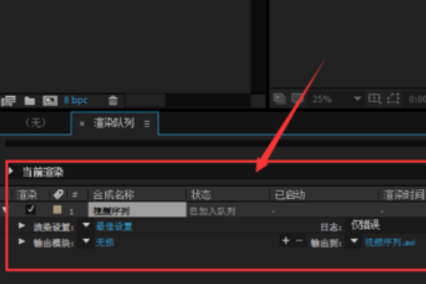Open the 8 bpc color depth setting
This screenshot has height=284, width=426.
tap(75, 100)
